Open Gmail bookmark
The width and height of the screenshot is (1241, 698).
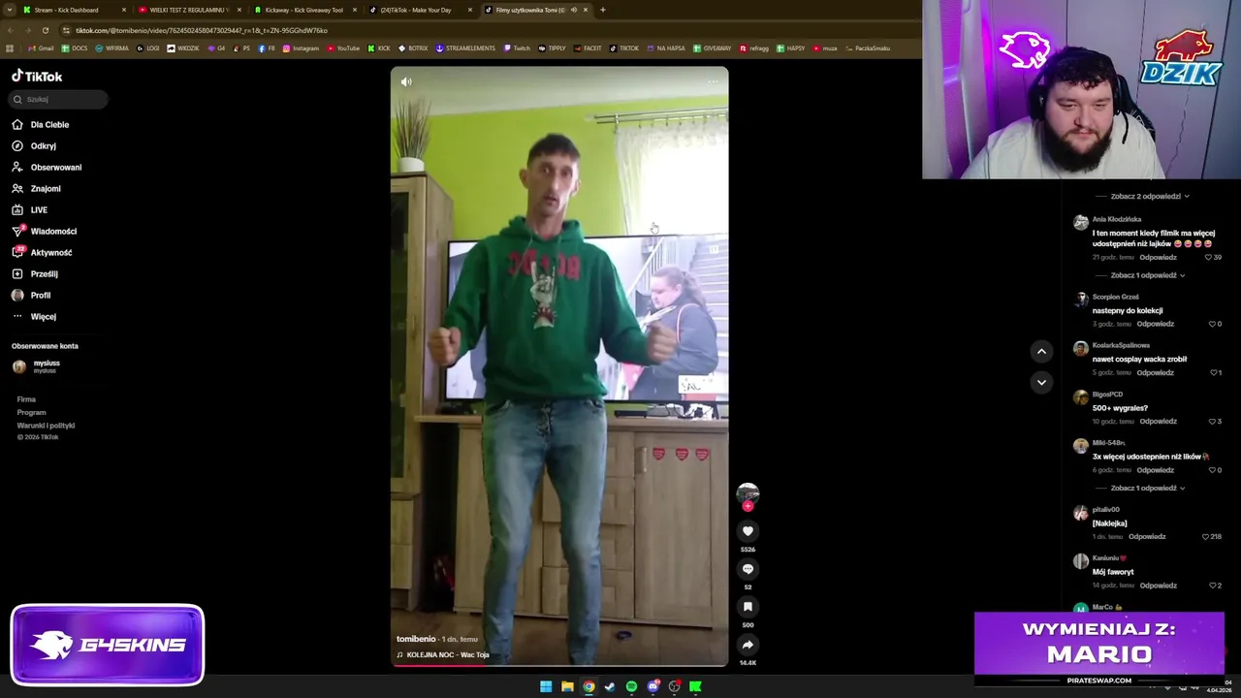(x=41, y=48)
